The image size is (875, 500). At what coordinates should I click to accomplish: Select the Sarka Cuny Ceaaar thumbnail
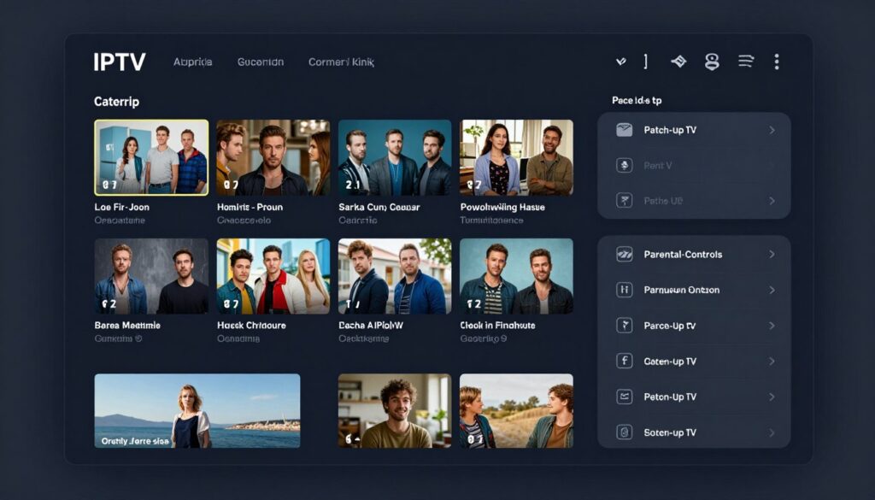pos(395,157)
